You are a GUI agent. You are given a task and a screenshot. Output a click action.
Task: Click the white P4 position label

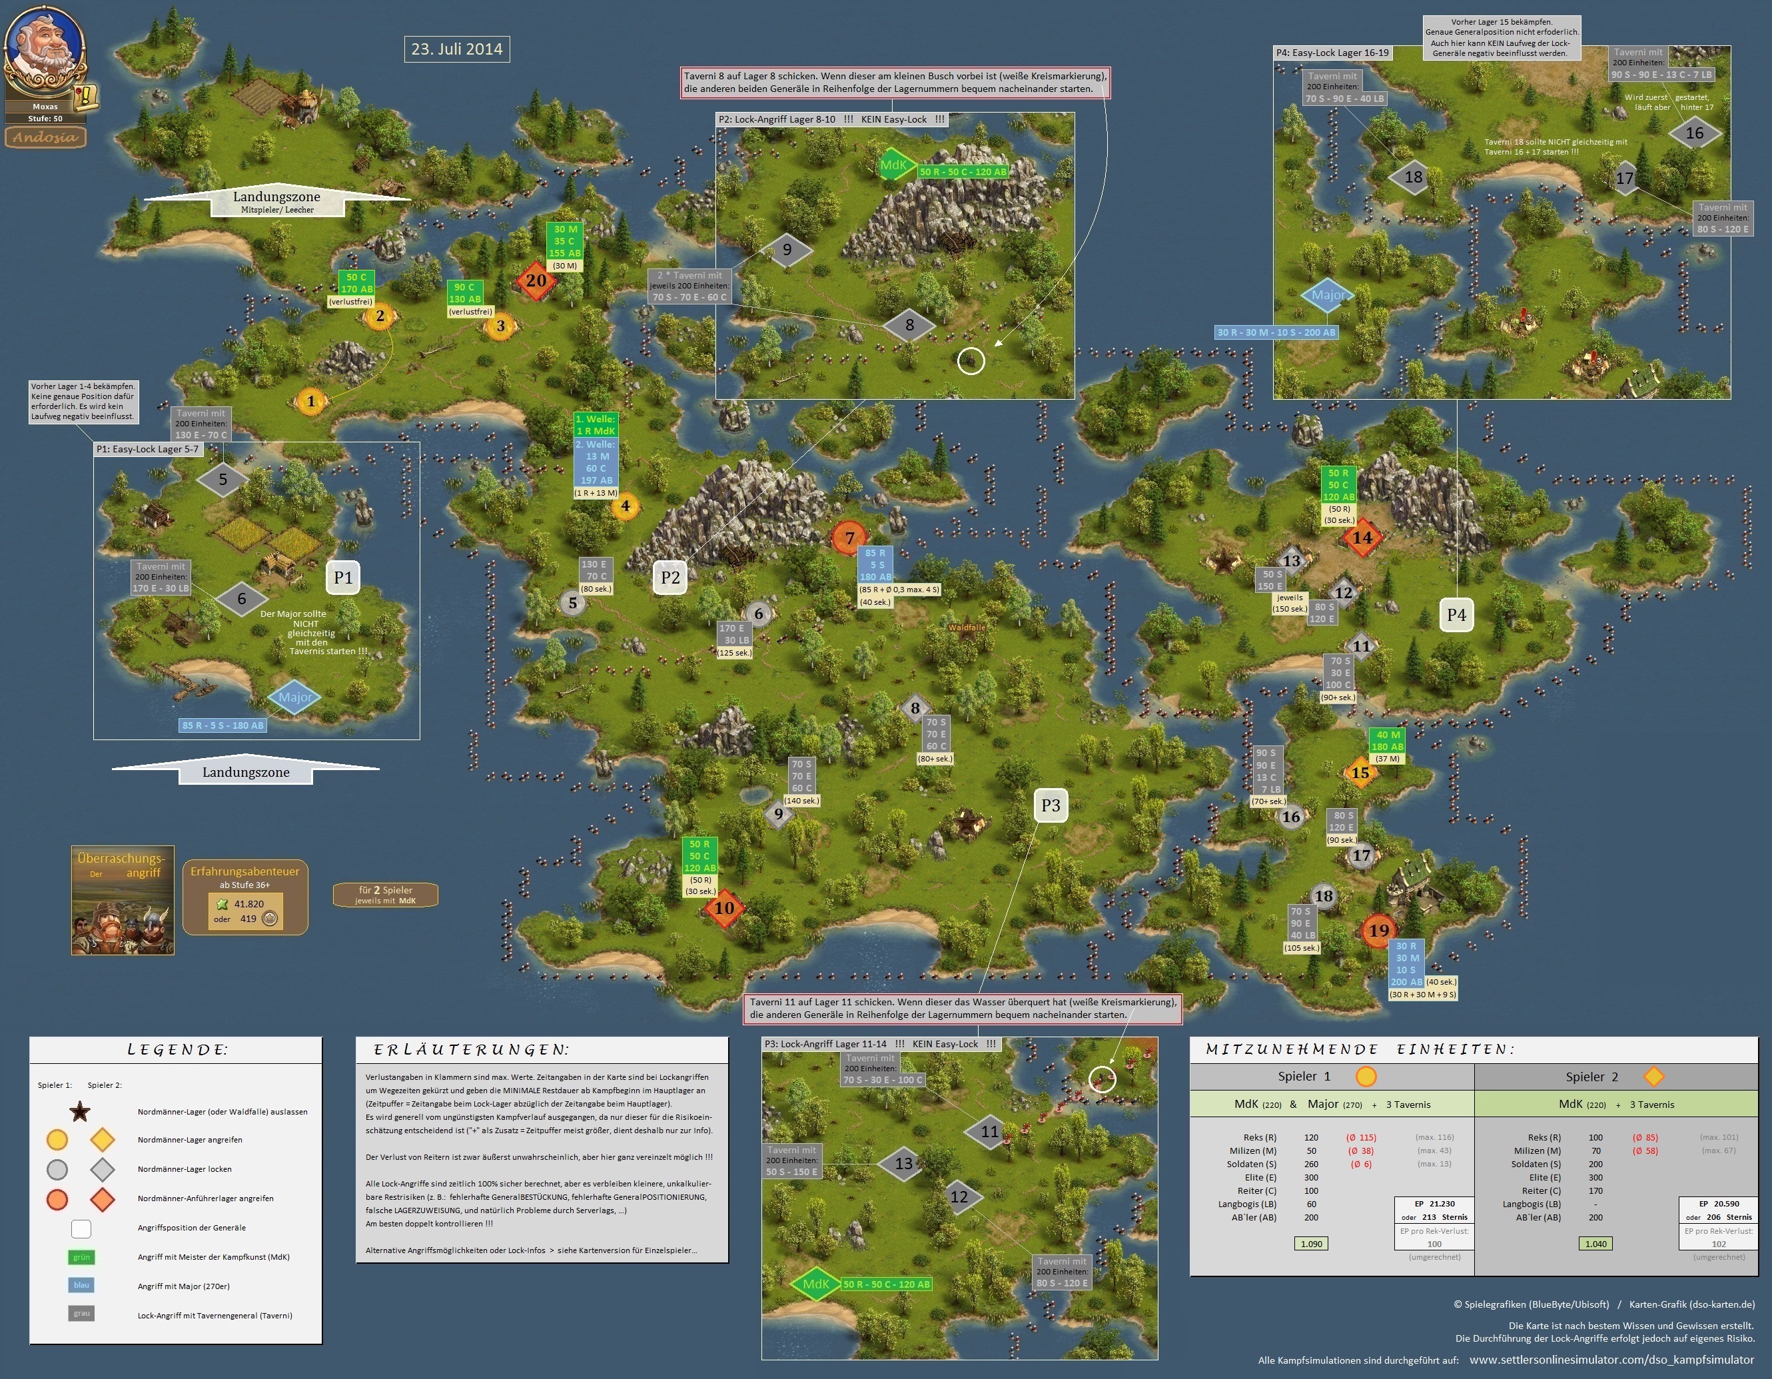coord(1456,615)
